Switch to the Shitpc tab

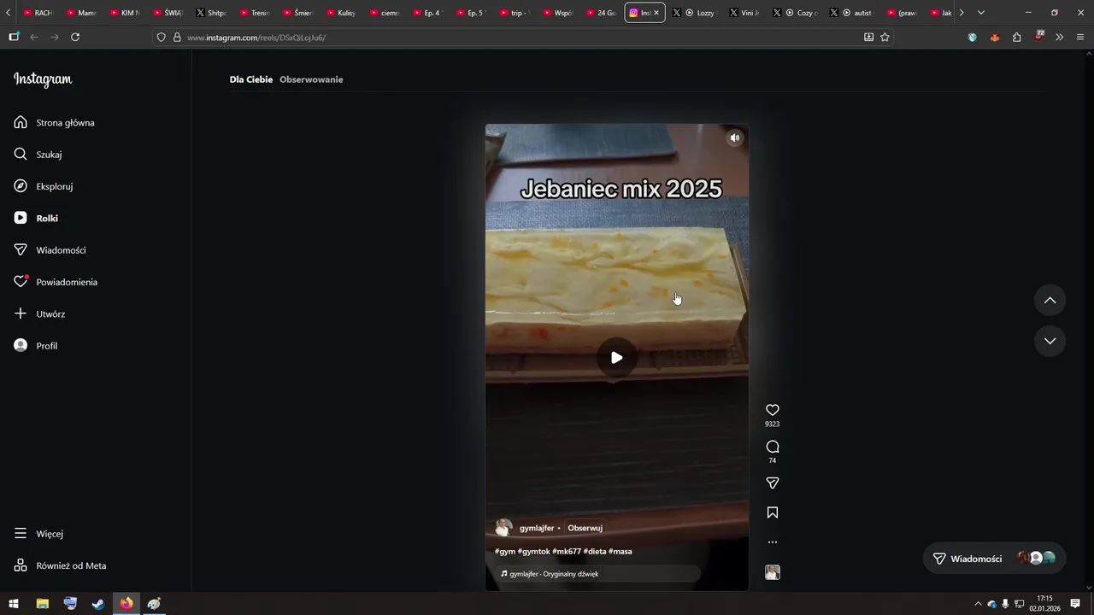211,13
